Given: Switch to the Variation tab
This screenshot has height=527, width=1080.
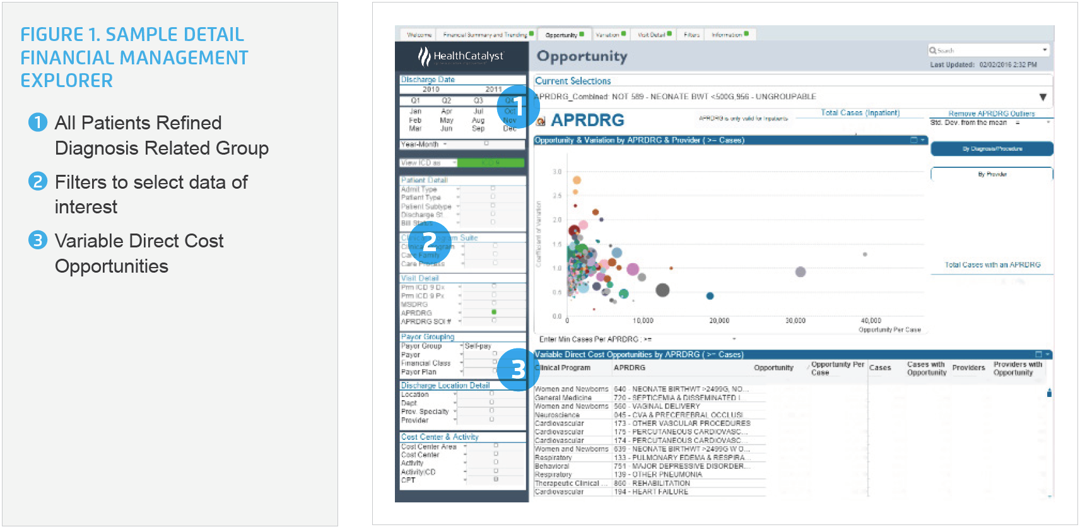Looking at the screenshot, I should pyautogui.click(x=610, y=35).
